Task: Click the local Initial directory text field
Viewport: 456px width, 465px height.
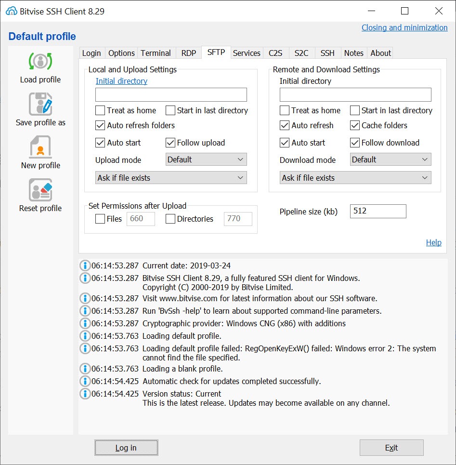Action: 171,94
